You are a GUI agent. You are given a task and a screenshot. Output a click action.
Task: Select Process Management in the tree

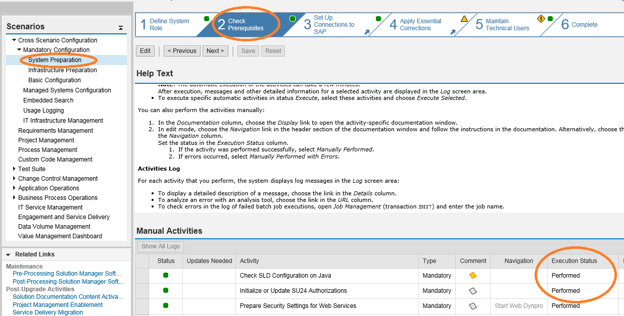tap(48, 150)
